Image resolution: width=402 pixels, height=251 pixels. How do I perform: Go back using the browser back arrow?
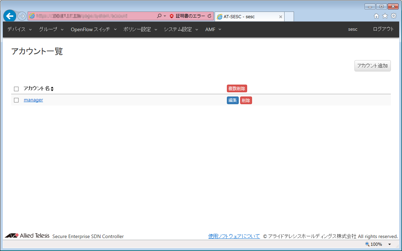(x=10, y=16)
